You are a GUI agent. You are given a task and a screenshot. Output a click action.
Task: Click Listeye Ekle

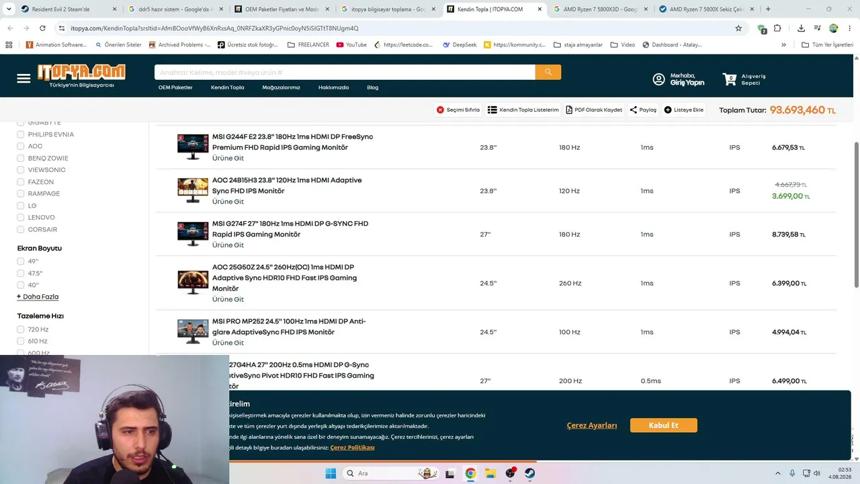[x=684, y=110]
